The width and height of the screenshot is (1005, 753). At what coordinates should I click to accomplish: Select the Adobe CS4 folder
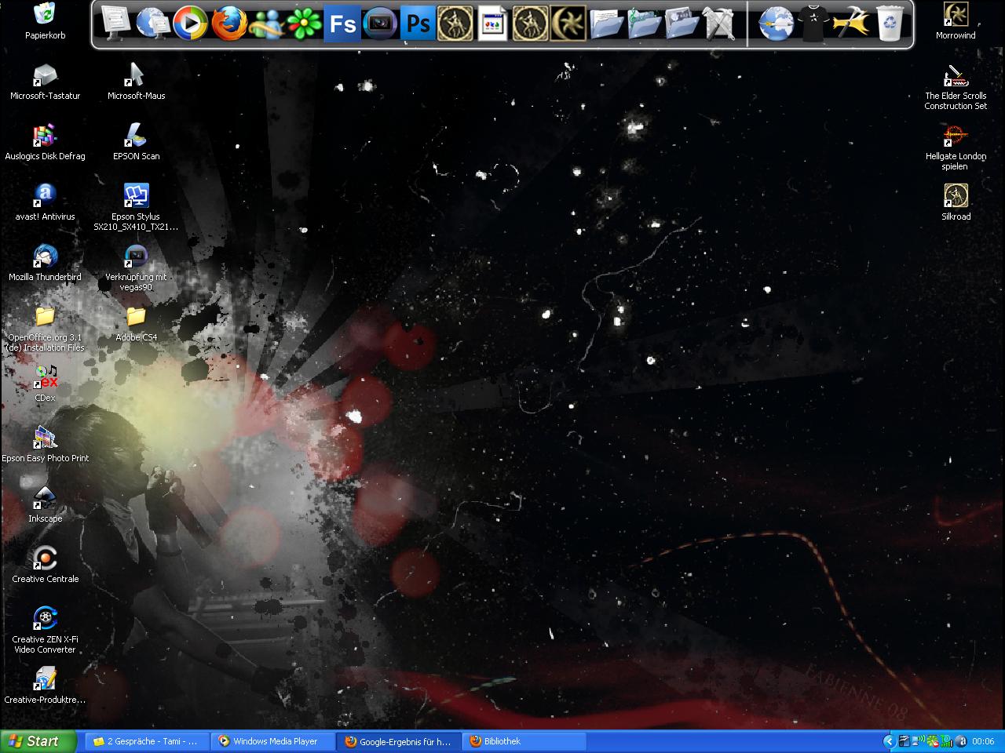136,322
